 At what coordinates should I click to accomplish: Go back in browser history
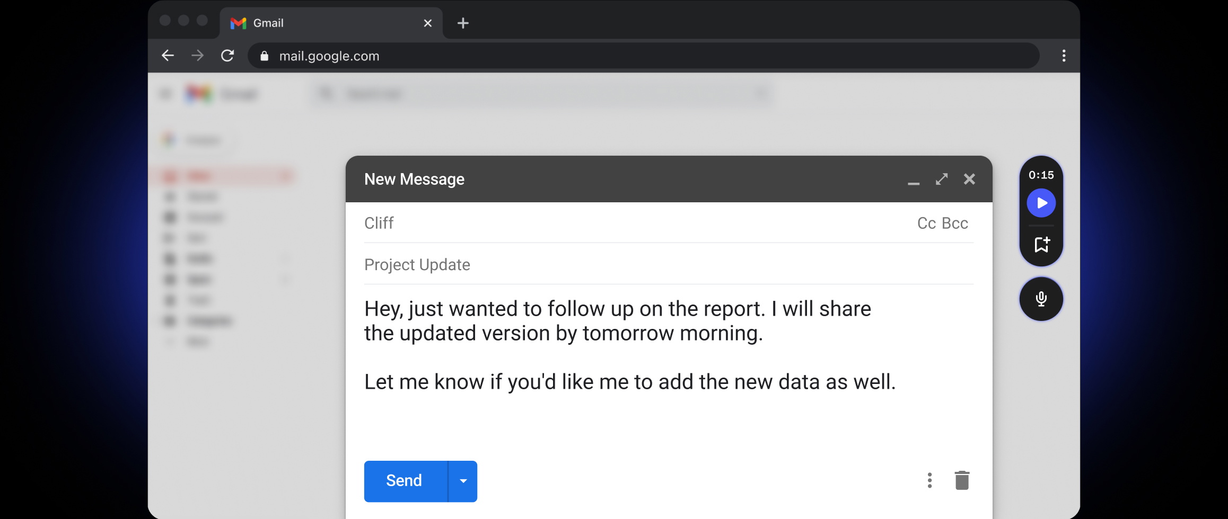point(168,56)
